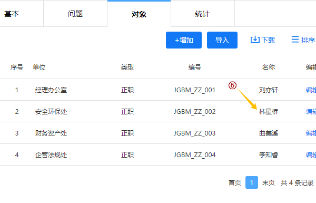
Task: Edit the 曲美溪 row via 编辑 link
Action: [311, 133]
